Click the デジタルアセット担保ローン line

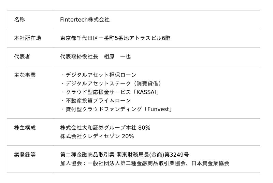coord(99,75)
